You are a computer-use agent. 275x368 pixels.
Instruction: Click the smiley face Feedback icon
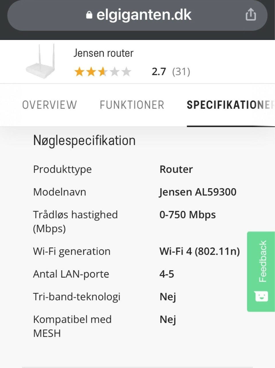click(261, 296)
